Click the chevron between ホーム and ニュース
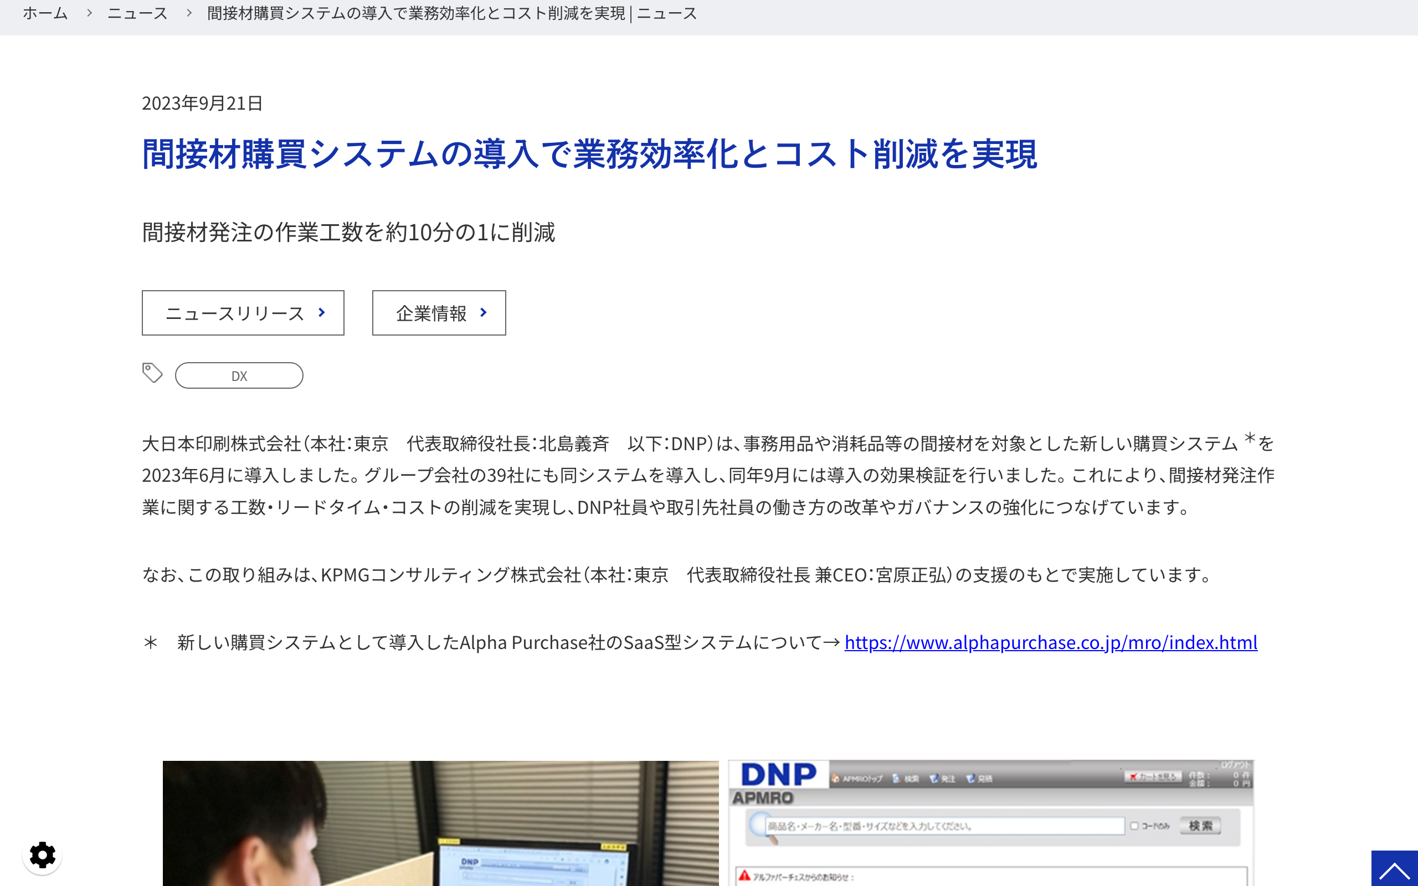Screen dimensions: 1418x886 tap(89, 13)
